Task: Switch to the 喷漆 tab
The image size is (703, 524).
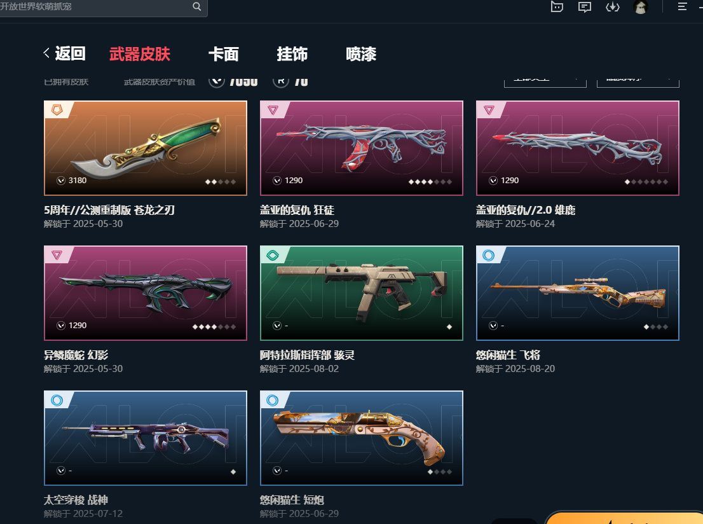Action: tap(361, 54)
